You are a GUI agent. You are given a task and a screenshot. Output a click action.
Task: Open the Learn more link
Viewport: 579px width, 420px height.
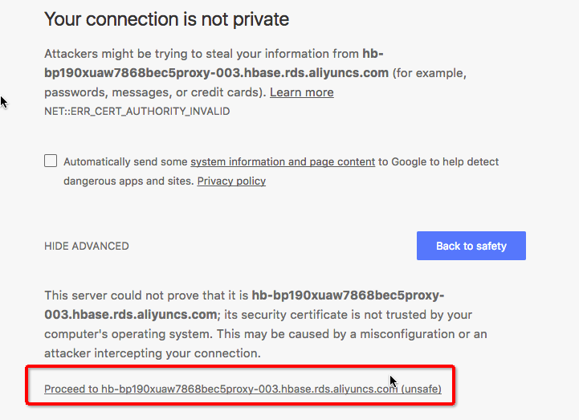click(x=302, y=92)
